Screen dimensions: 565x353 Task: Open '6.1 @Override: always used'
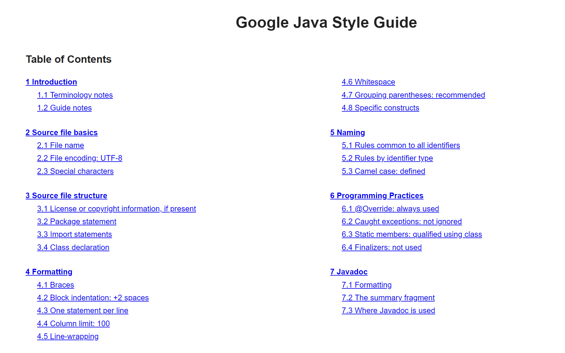point(390,209)
